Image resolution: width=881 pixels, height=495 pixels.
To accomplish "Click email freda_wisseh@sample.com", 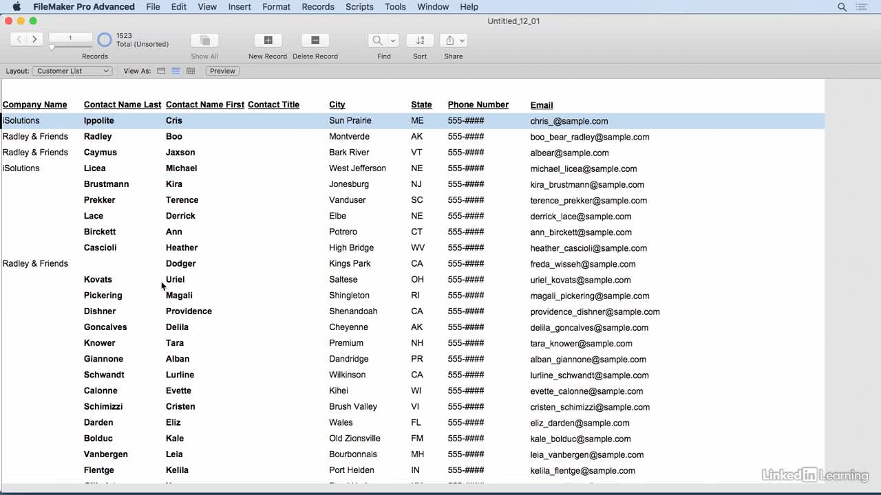I will coord(583,264).
